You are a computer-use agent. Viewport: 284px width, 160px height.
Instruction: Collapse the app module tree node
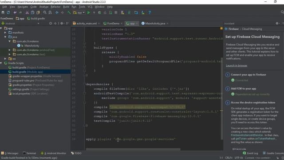[x=1, y=28]
